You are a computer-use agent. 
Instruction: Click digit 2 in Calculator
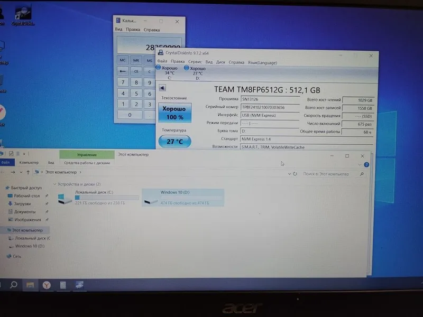[136, 104]
